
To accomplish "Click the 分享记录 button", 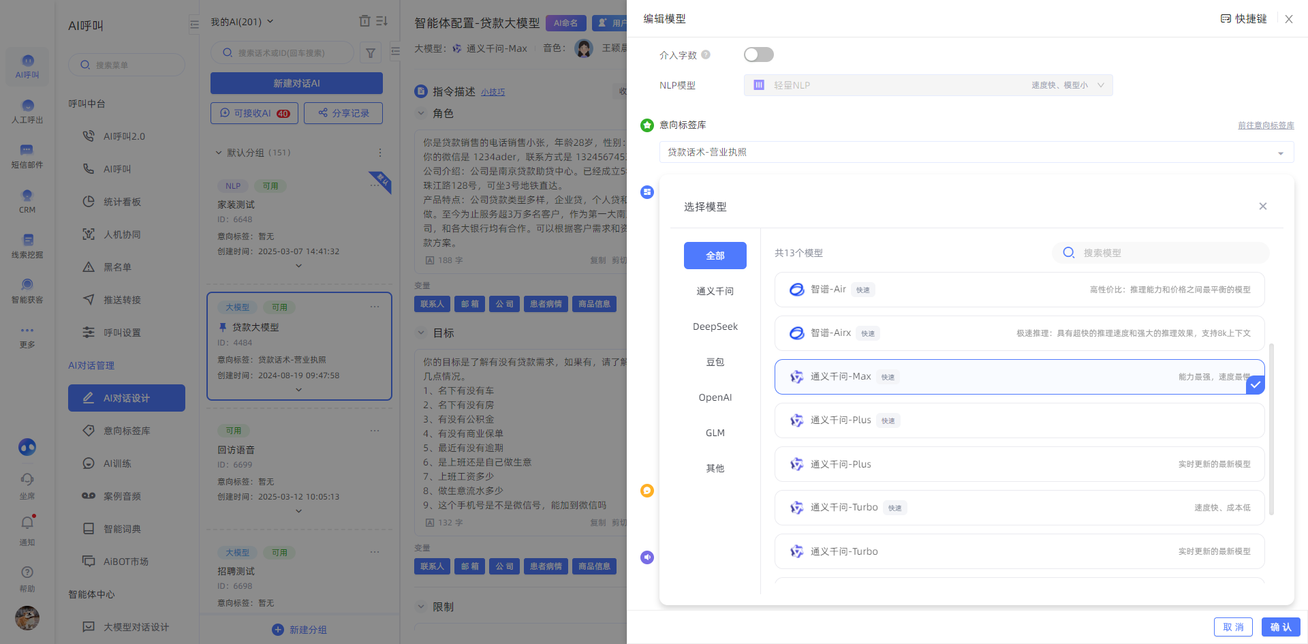I will click(343, 113).
